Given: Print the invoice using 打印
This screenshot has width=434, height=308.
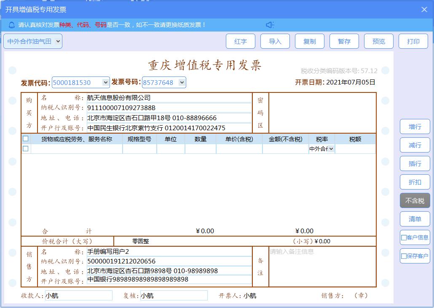Looking at the screenshot, I should (413, 41).
